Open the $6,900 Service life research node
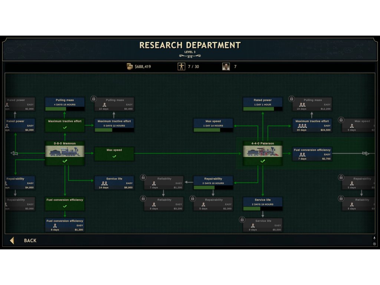Screen dimensions: 380x285 click(x=114, y=183)
